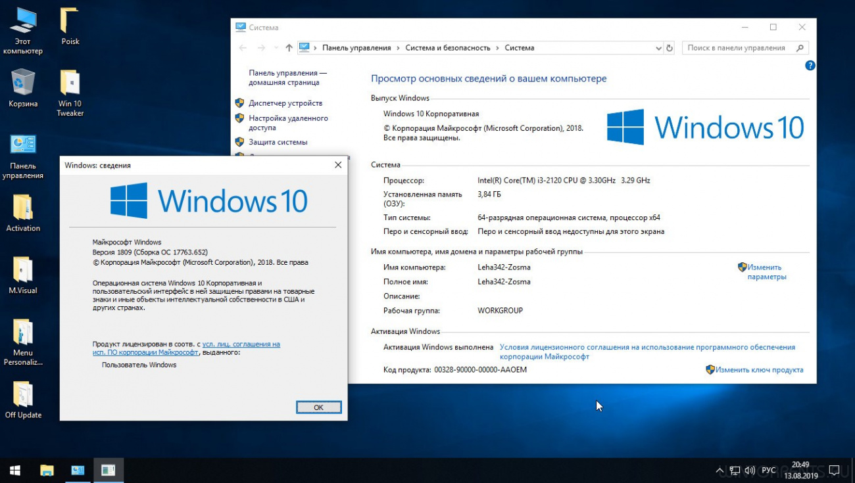Select the Панель управления desktop icon
This screenshot has width=855, height=483.
[x=23, y=156]
